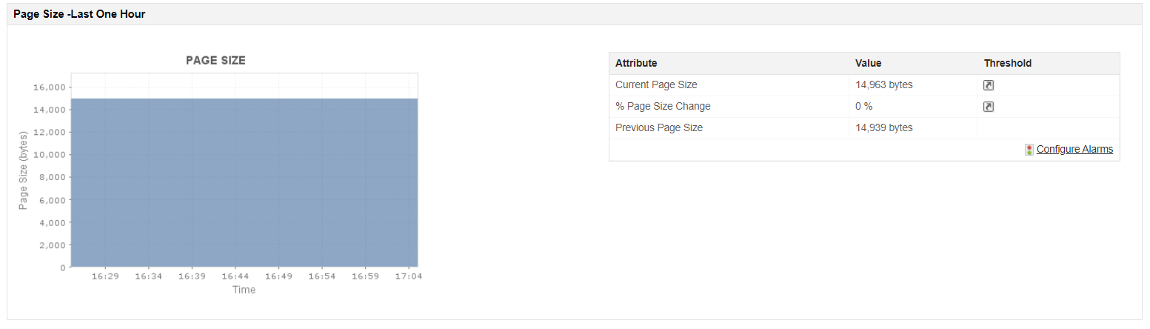The width and height of the screenshot is (1150, 329).
Task: Click the Value column header
Action: [x=868, y=63]
